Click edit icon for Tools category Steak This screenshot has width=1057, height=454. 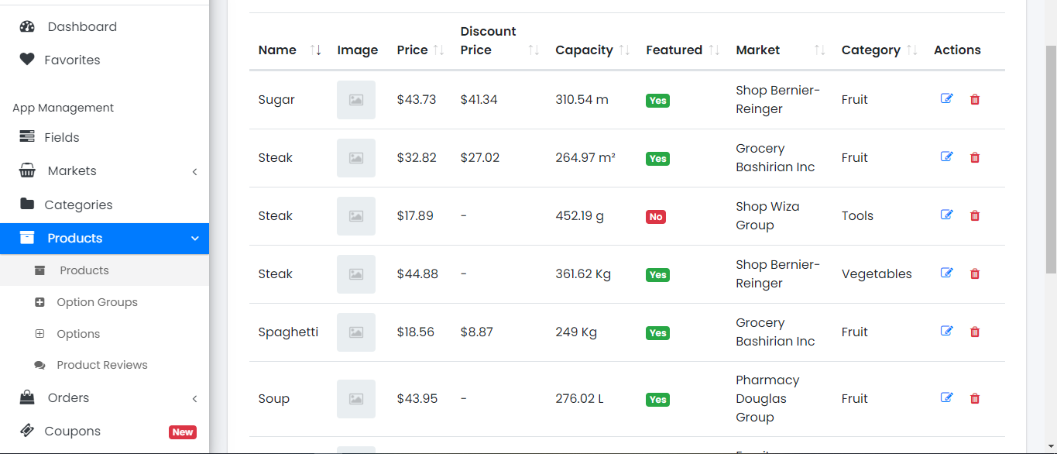tap(946, 215)
